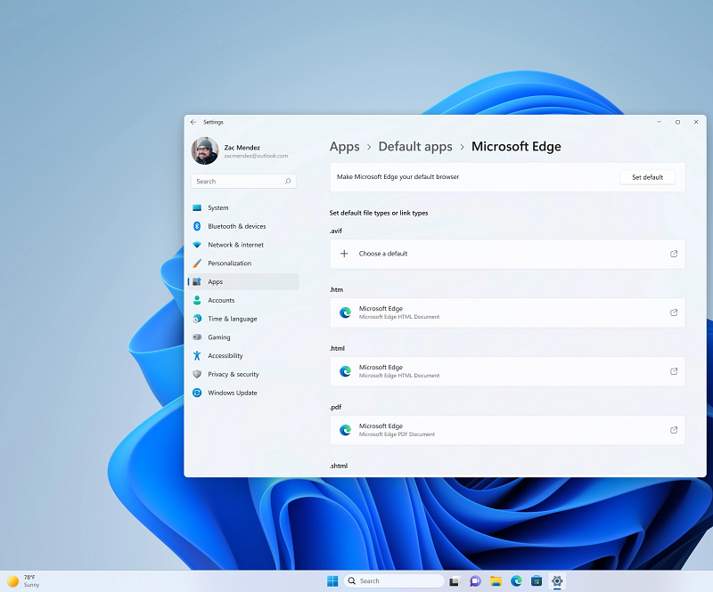Screen dimensions: 713x592
Task: Click the System monitor icon
Action: click(197, 207)
